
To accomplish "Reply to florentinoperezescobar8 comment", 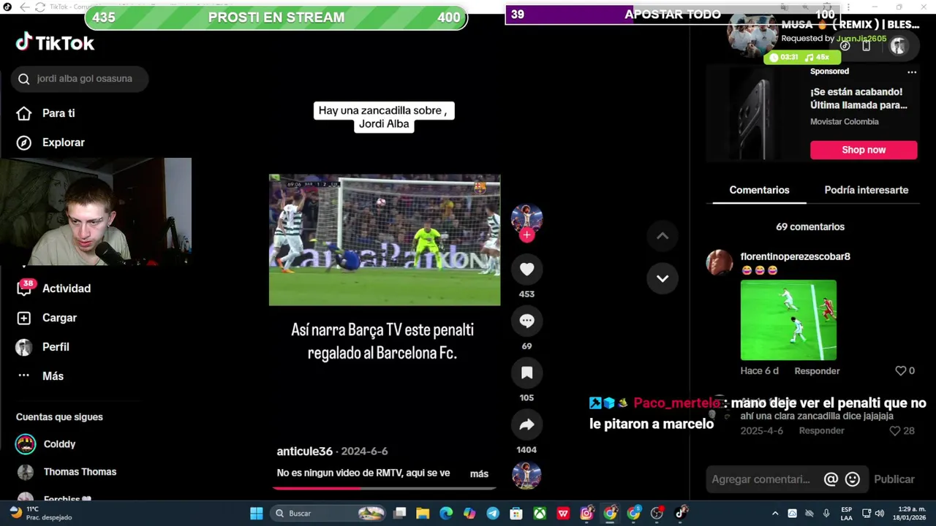I will (x=817, y=371).
